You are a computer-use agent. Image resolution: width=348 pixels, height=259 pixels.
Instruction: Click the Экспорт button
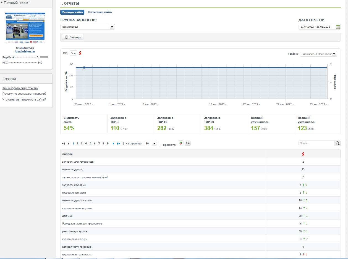tap(73, 37)
